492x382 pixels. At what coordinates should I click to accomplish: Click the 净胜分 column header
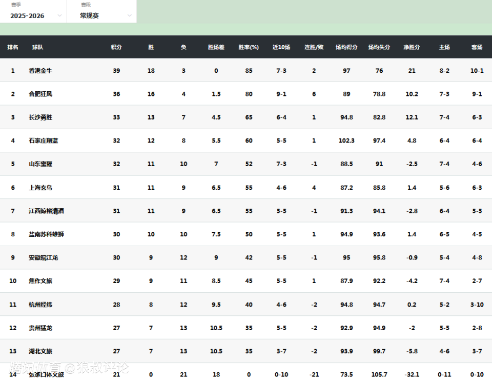412,47
